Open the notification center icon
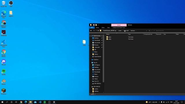 click(x=182, y=102)
